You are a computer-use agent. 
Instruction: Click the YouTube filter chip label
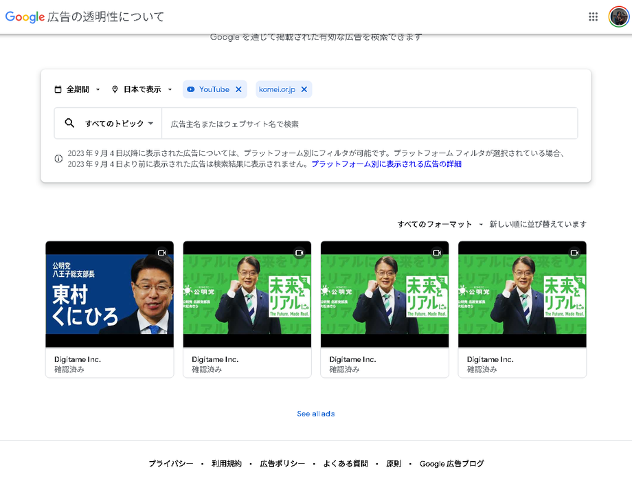(214, 89)
